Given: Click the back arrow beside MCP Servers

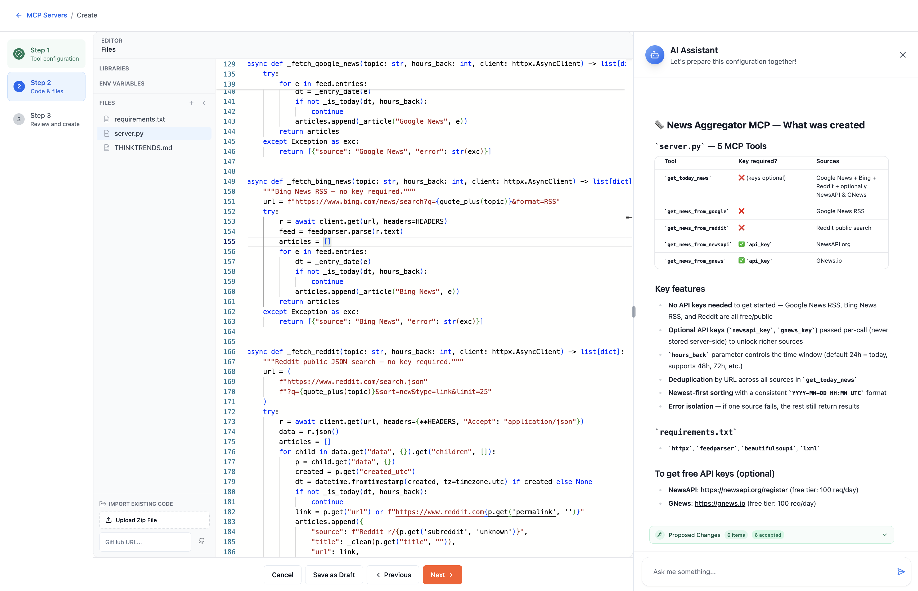Looking at the screenshot, I should pyautogui.click(x=19, y=15).
